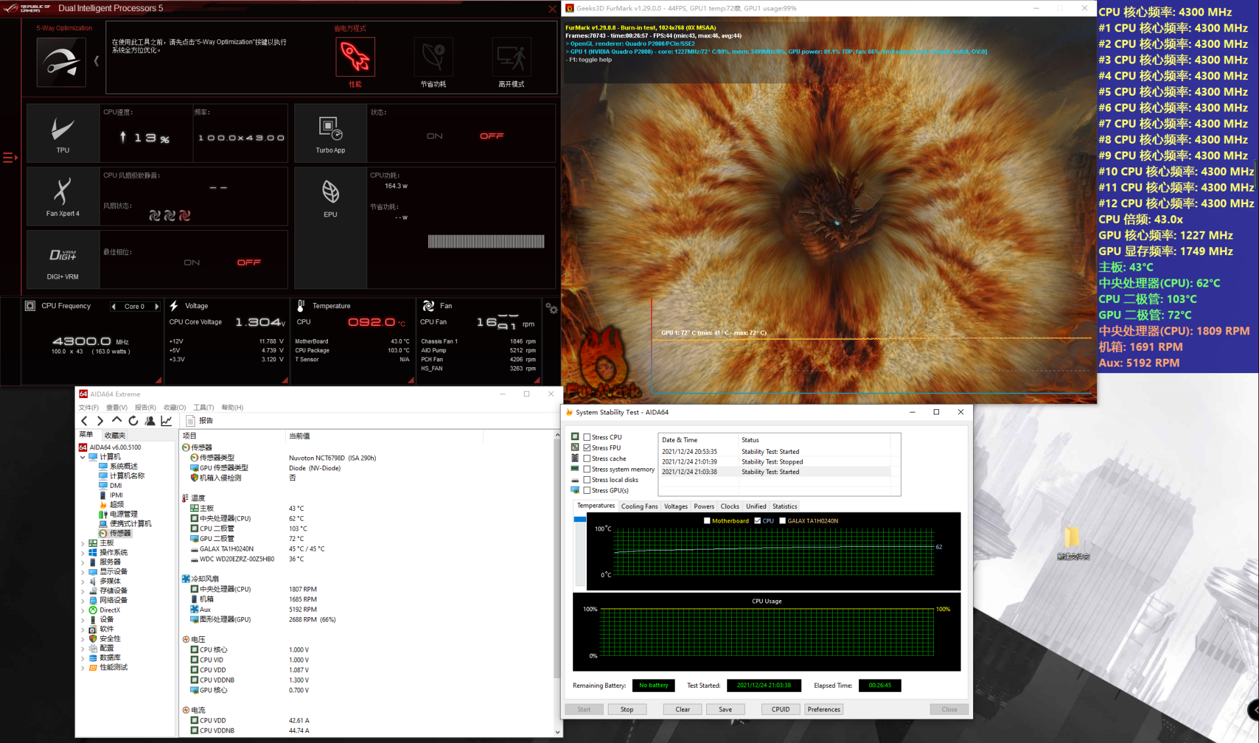Open the graph chart icon in AIDA64 toolbar
This screenshot has width=1259, height=743.
[167, 421]
